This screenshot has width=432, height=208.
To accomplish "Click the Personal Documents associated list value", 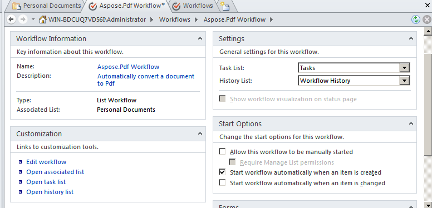I will (126, 110).
